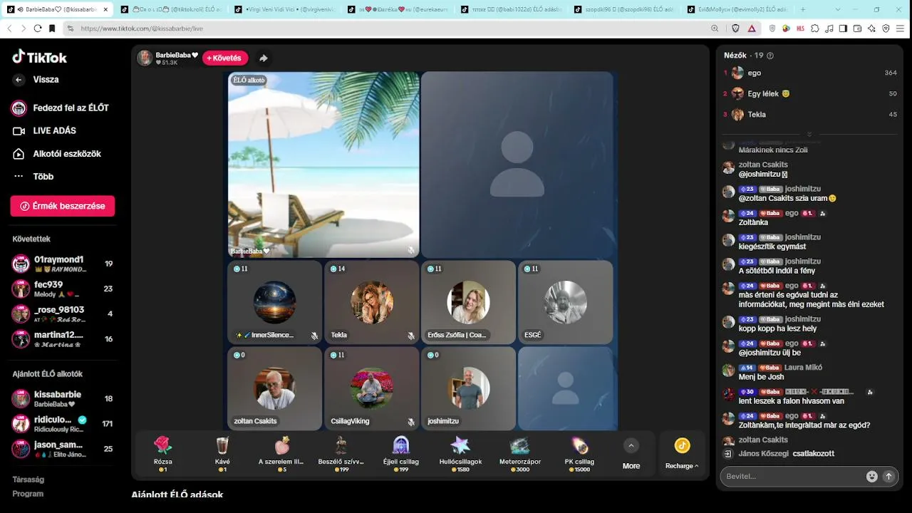Screen dimensions: 912x513
Task: Open the browser main menu
Action: (x=900, y=28)
